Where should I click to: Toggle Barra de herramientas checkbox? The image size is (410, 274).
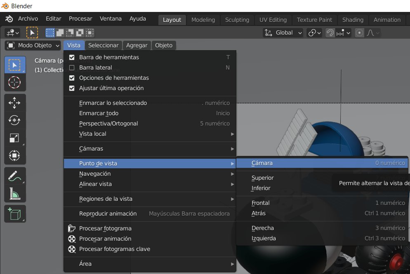(72, 57)
